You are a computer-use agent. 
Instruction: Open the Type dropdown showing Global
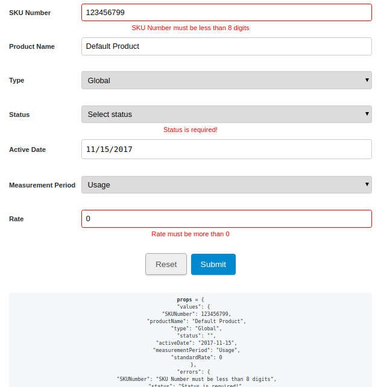point(226,80)
